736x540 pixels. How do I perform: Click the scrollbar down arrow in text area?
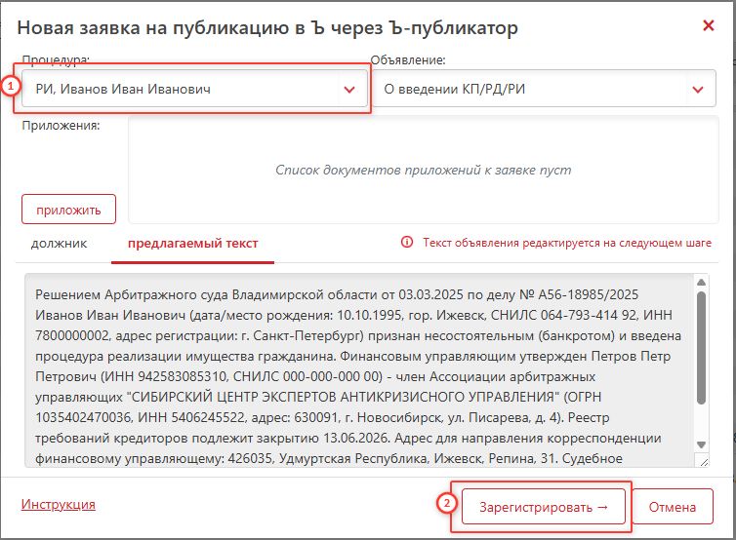(700, 460)
